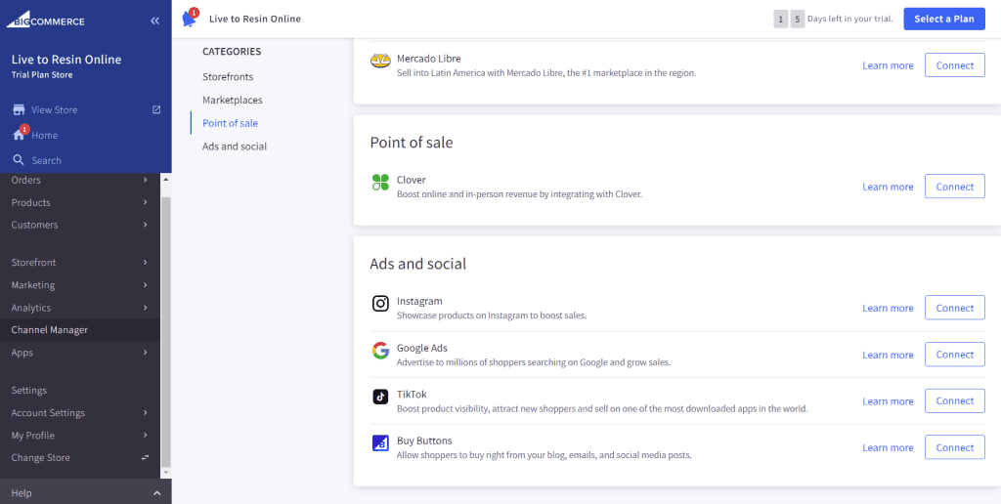
Task: Select the Marketplaces category
Action: click(233, 101)
